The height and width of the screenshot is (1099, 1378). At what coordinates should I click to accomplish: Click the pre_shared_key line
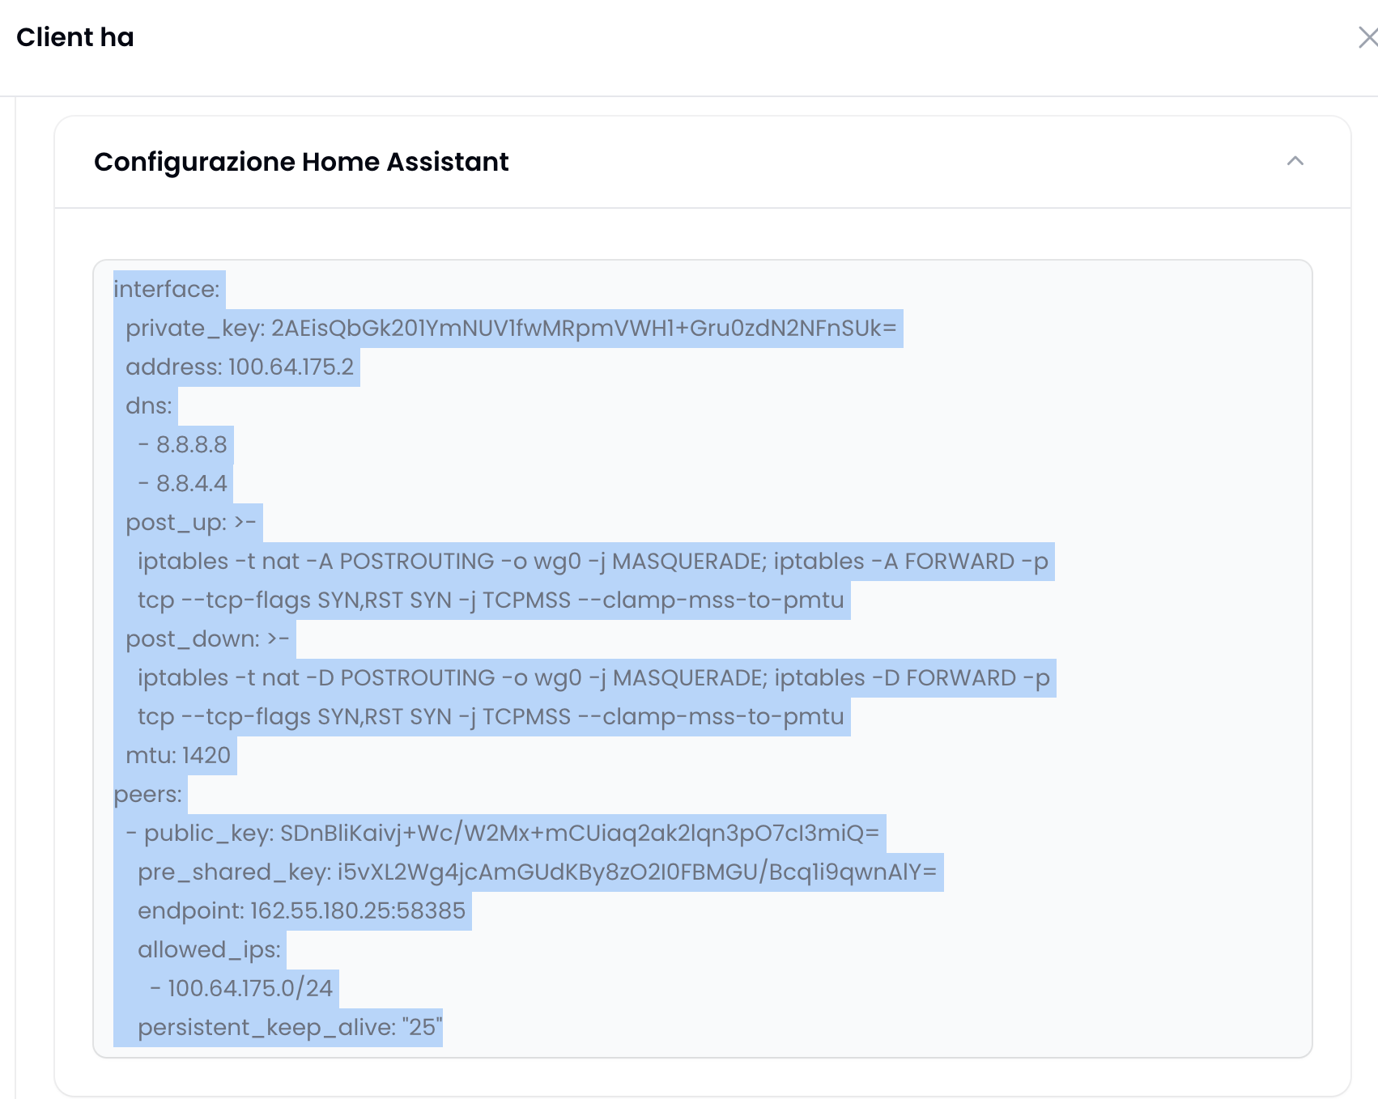(x=538, y=872)
